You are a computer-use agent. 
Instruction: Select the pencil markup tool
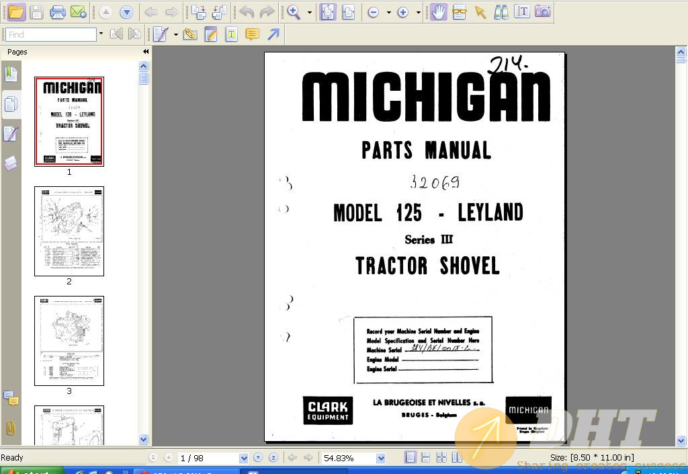pyautogui.click(x=161, y=34)
